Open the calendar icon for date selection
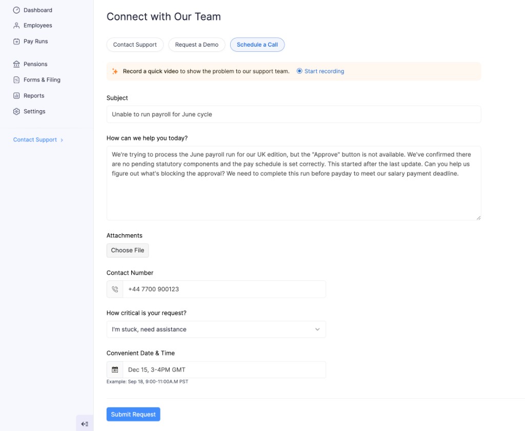 click(115, 370)
